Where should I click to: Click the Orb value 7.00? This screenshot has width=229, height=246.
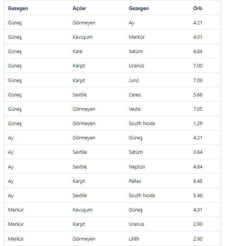(198, 66)
